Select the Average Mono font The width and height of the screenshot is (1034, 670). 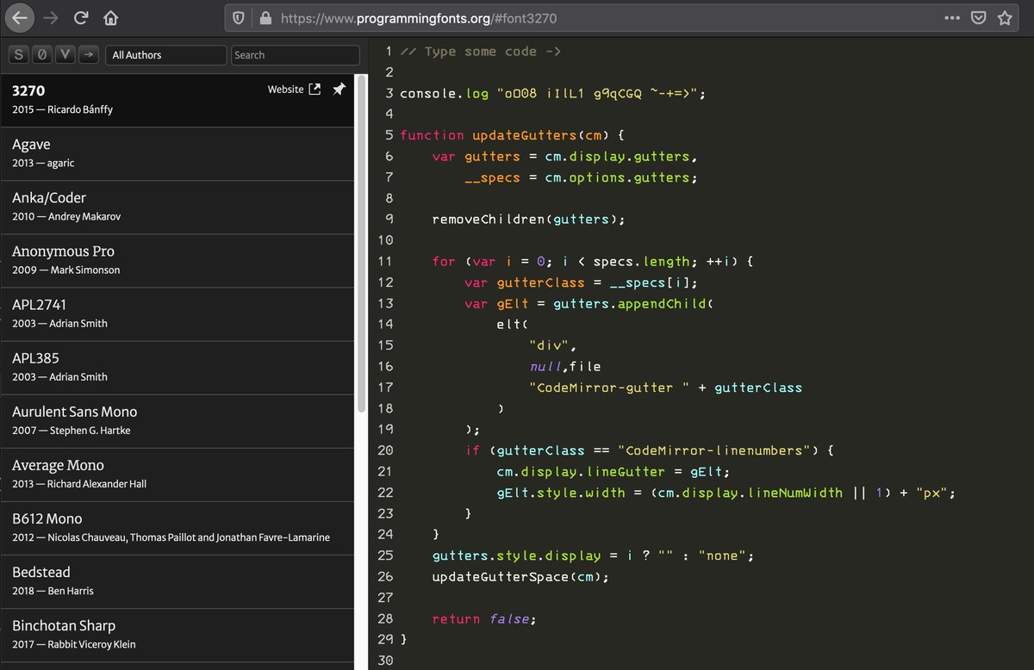(x=178, y=474)
